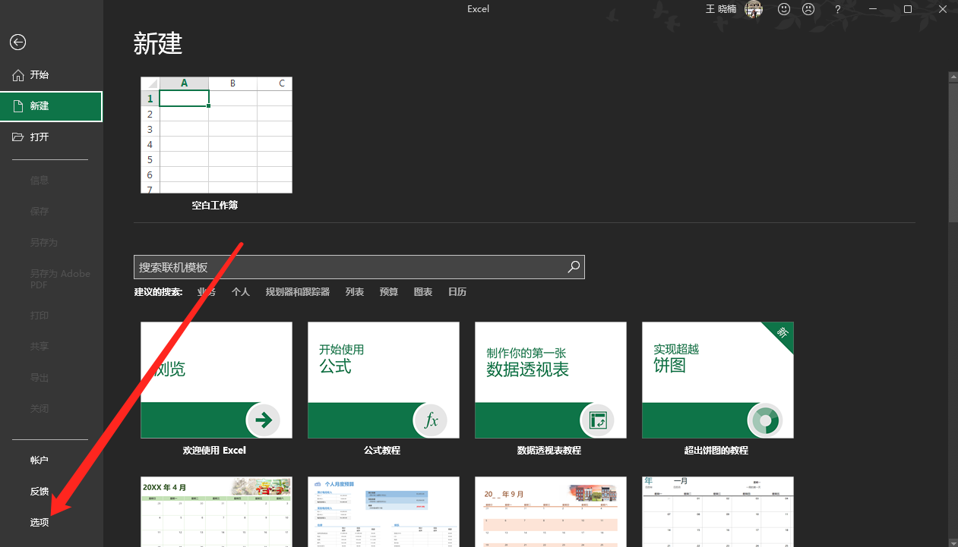Click the user profile avatar picture
The height and width of the screenshot is (547, 958).
pos(754,9)
